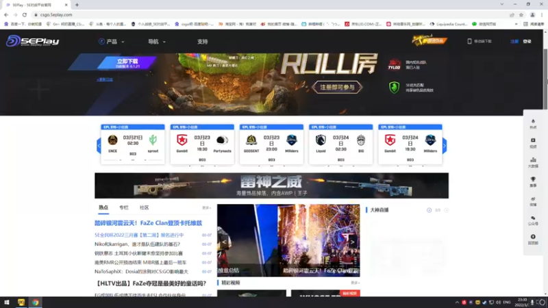Image resolution: width=548 pixels, height=308 pixels.
Task: Click the 登录 login link
Action: (527, 41)
